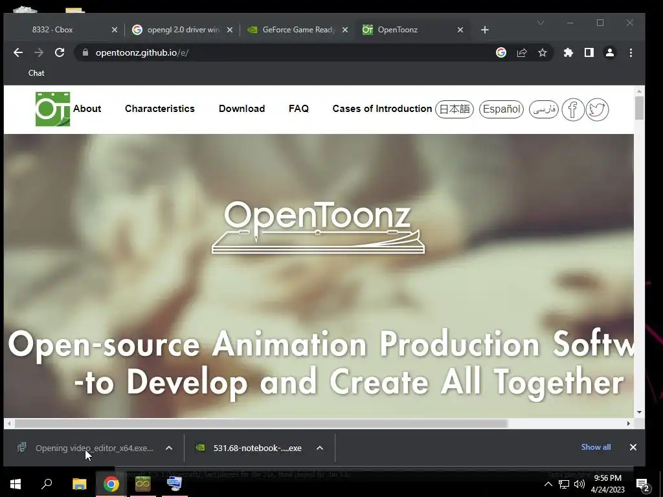Close the opengl 2.0 driver tab
Image resolution: width=663 pixels, height=497 pixels.
(230, 30)
